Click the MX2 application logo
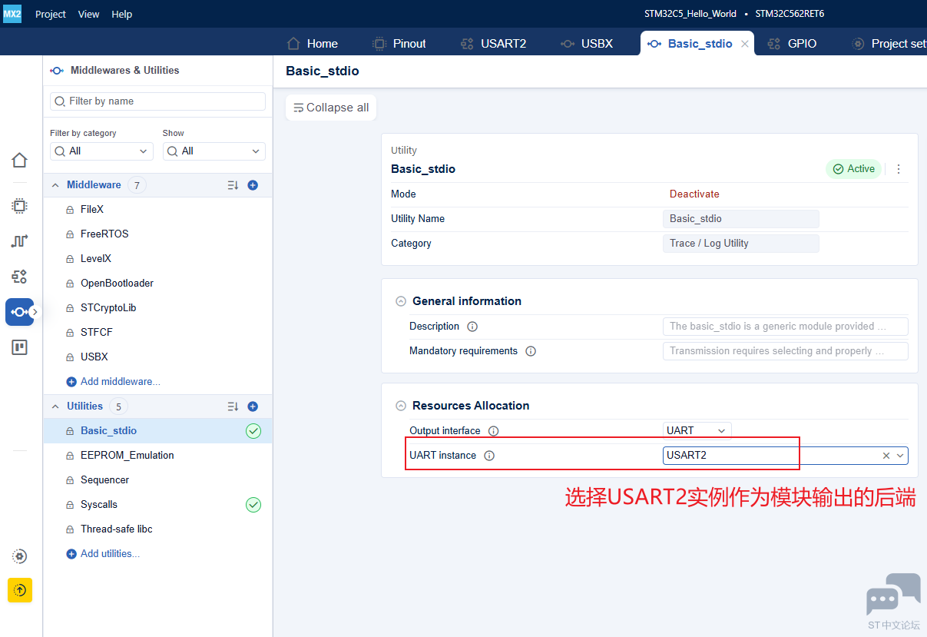Viewport: 927px width, 637px height. point(12,14)
